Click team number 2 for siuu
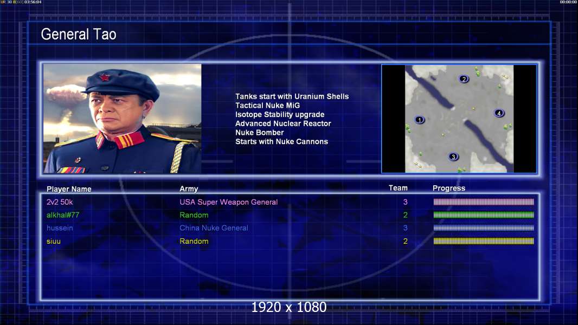The height and width of the screenshot is (325, 578). click(x=405, y=241)
